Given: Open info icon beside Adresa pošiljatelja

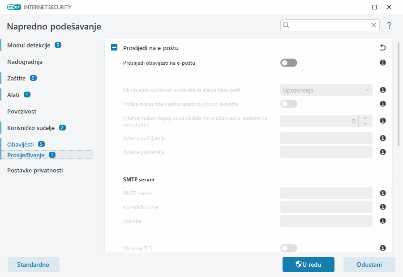Looking at the screenshot, I should 383,138.
